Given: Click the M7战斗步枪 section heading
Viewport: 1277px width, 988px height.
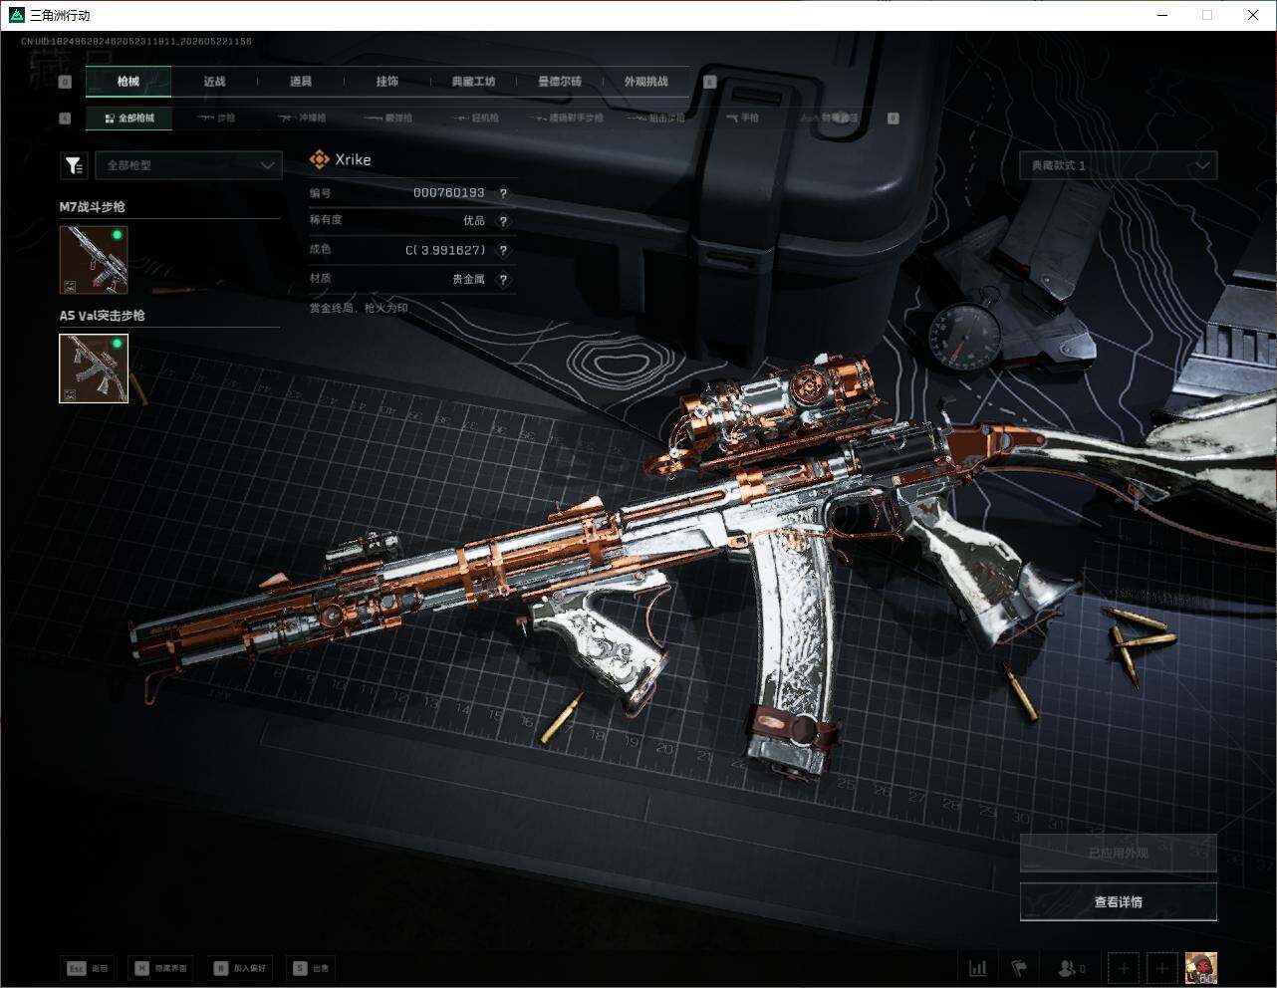Looking at the screenshot, I should [93, 207].
